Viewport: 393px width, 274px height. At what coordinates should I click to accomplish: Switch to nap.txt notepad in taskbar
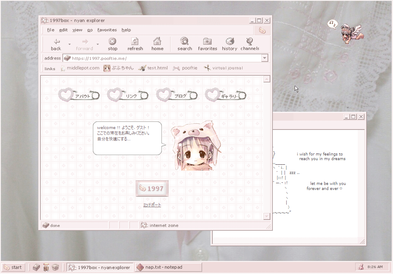(168, 267)
